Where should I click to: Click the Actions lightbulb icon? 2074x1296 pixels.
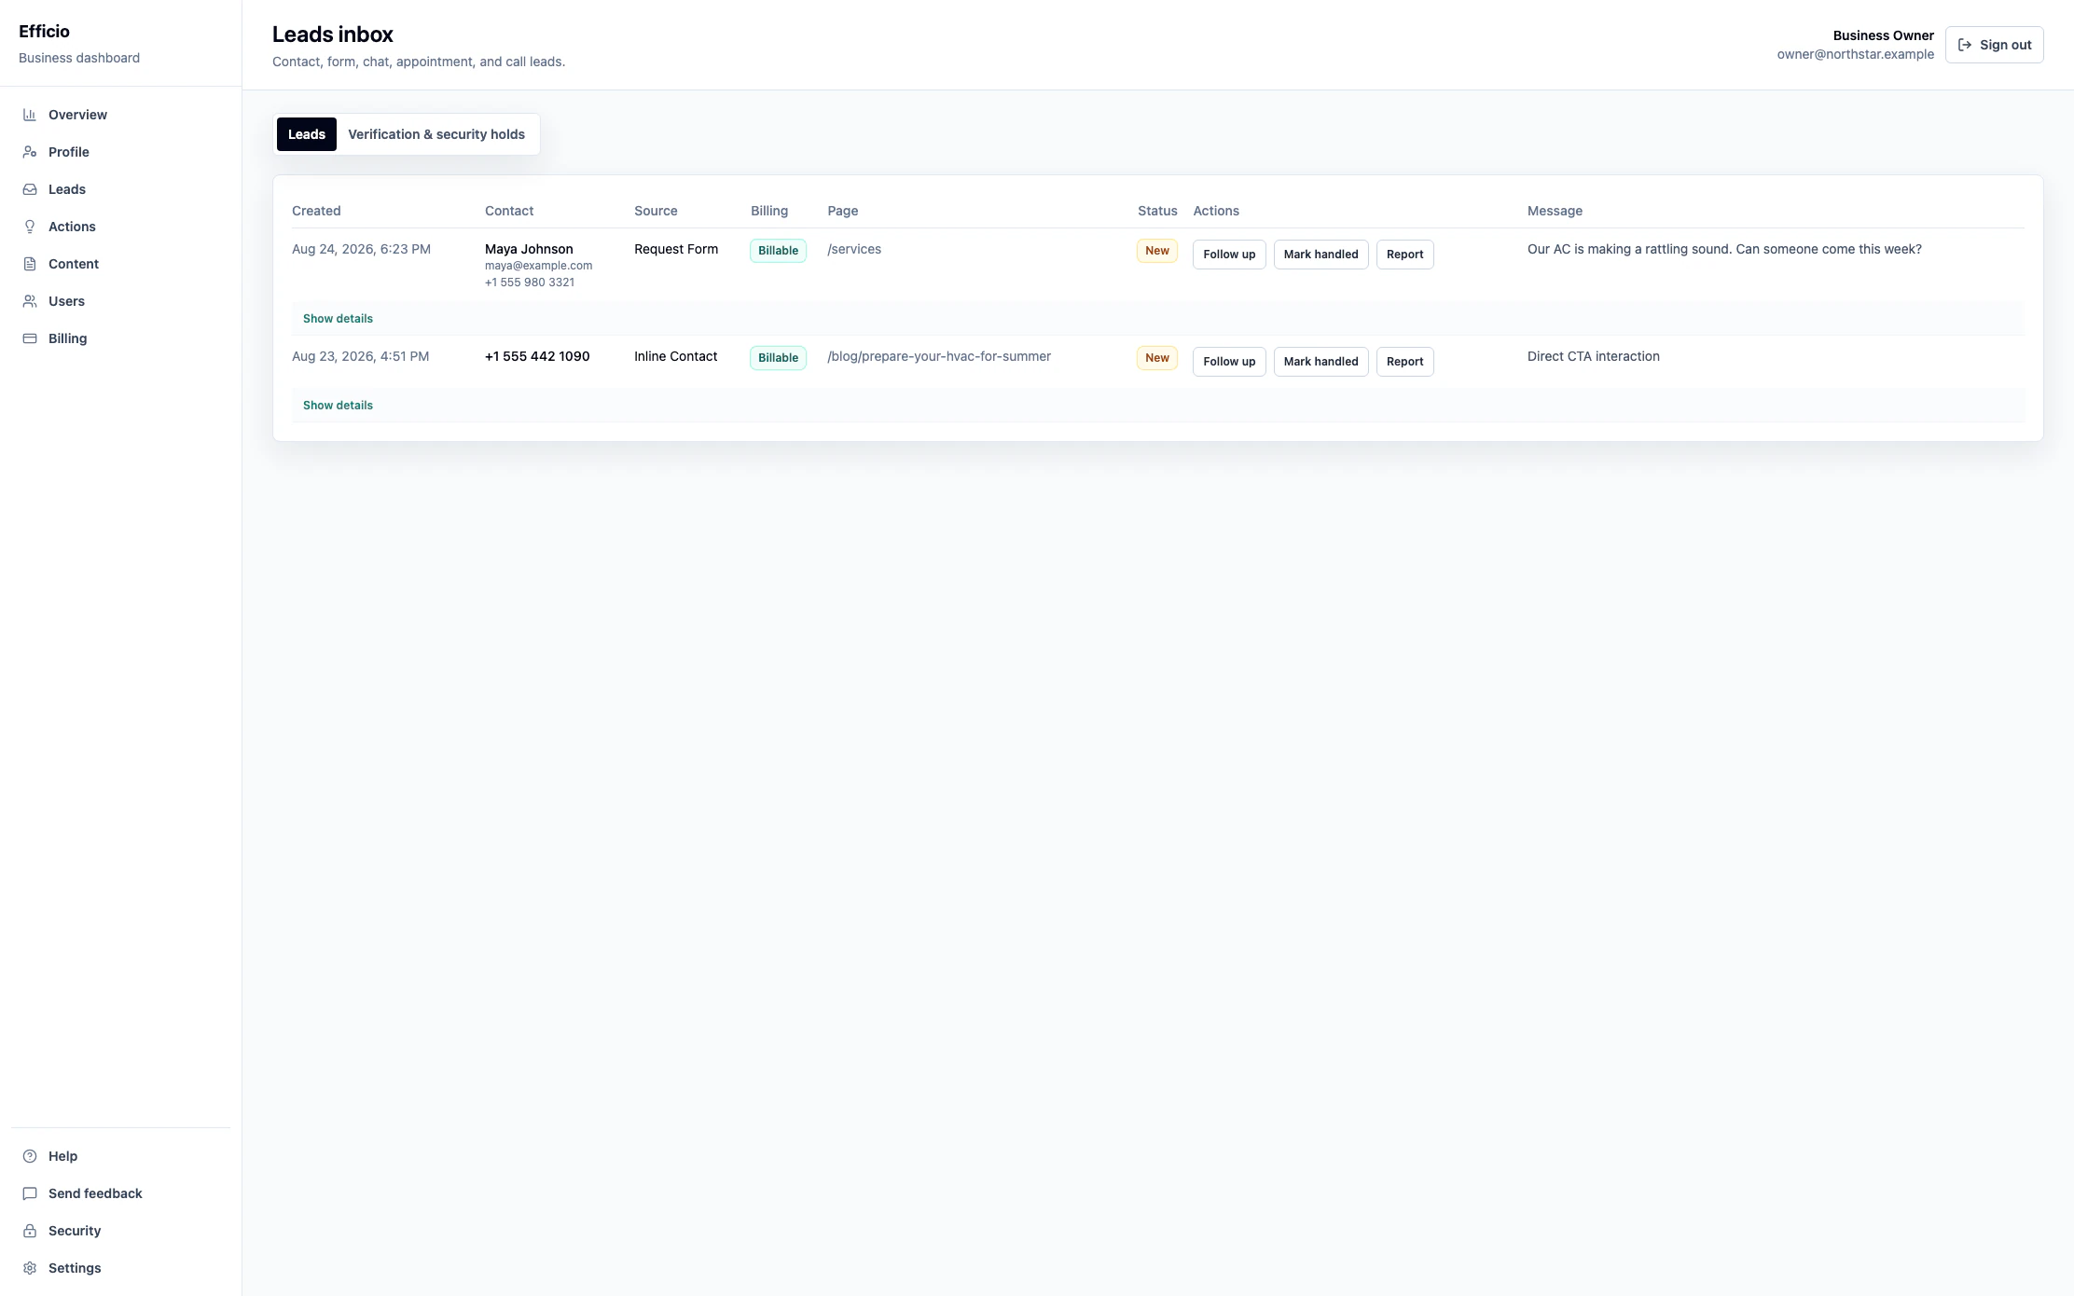pyautogui.click(x=30, y=227)
